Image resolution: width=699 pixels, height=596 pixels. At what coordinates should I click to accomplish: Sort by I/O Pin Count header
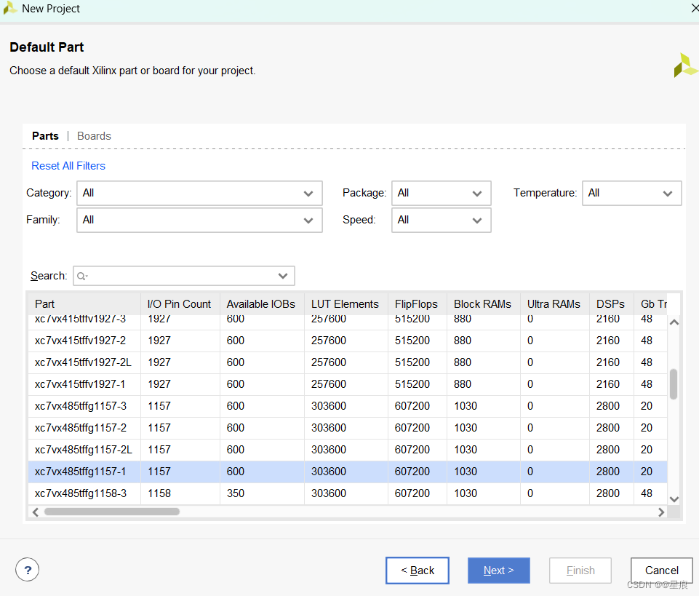click(x=180, y=303)
